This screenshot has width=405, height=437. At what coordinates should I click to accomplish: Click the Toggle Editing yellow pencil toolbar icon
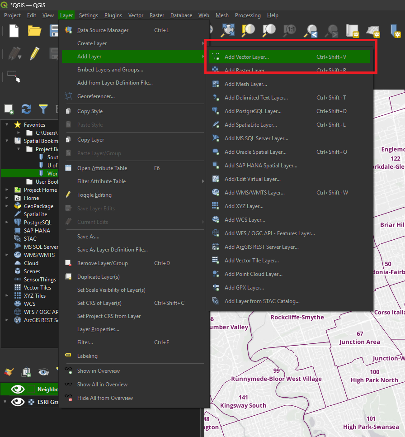click(34, 53)
